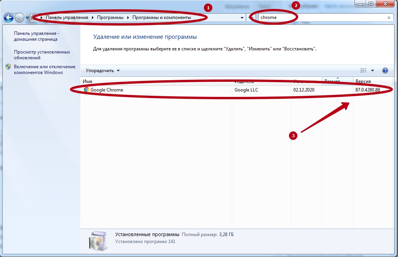Select the Программы breadcrumb segment

[x=110, y=17]
